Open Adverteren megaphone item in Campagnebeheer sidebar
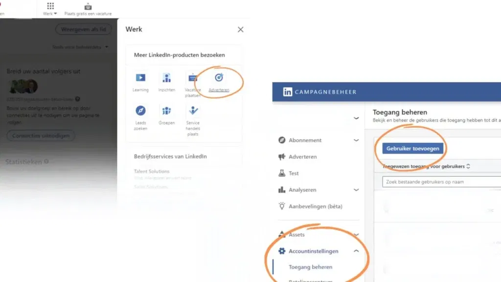Image resolution: width=501 pixels, height=282 pixels. point(297,157)
